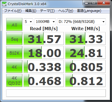Open the ファイル(F) menu
The width and height of the screenshot is (112, 102).
tap(13, 11)
